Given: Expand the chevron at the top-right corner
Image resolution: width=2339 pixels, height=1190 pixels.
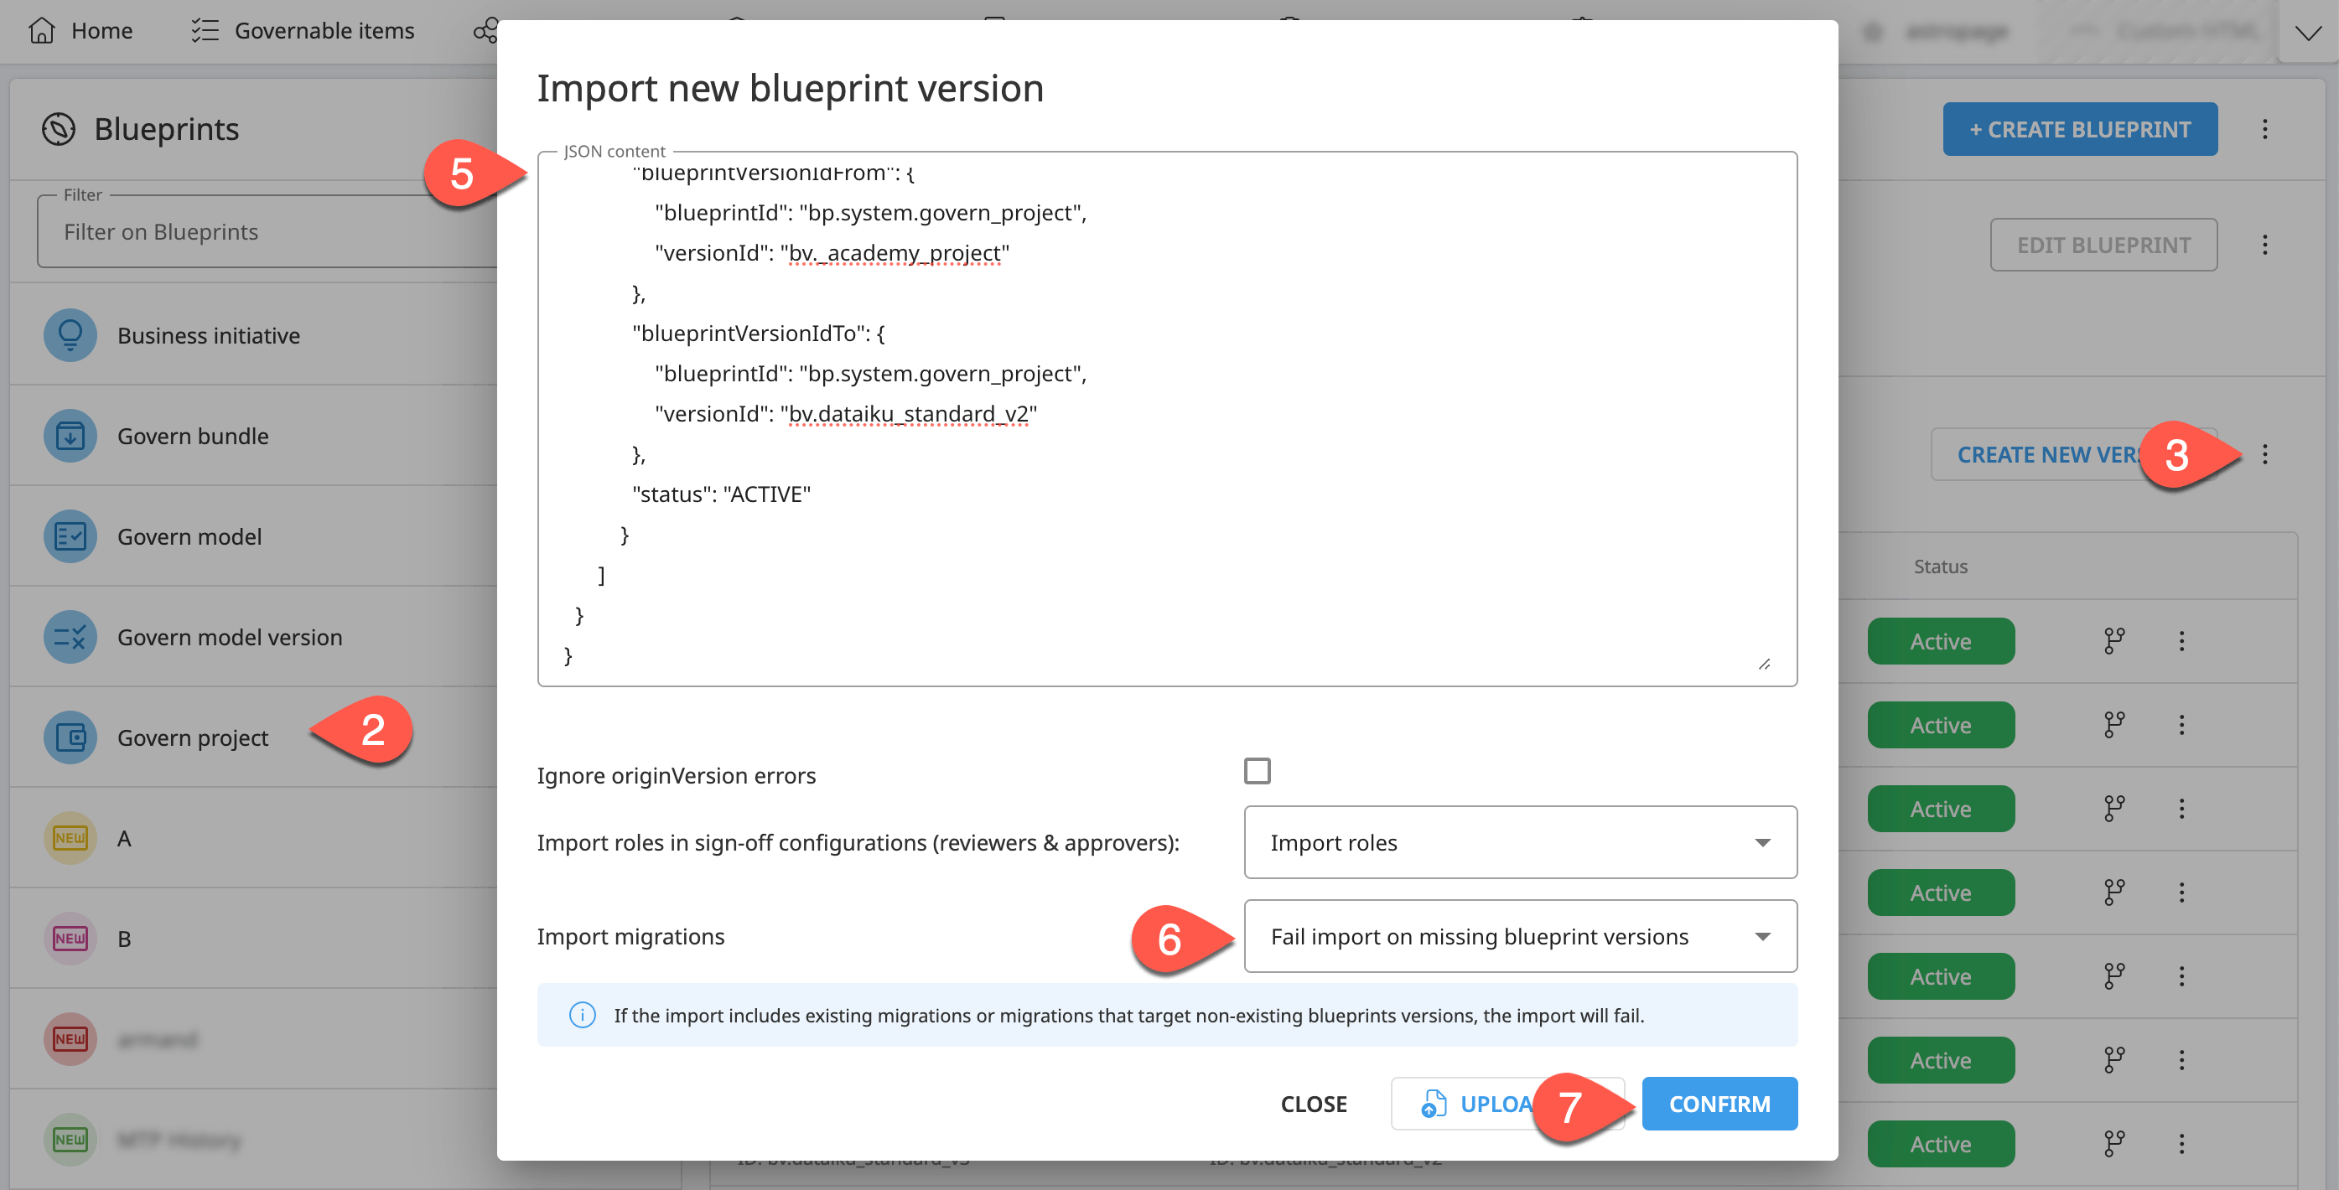Looking at the screenshot, I should 2309,32.
